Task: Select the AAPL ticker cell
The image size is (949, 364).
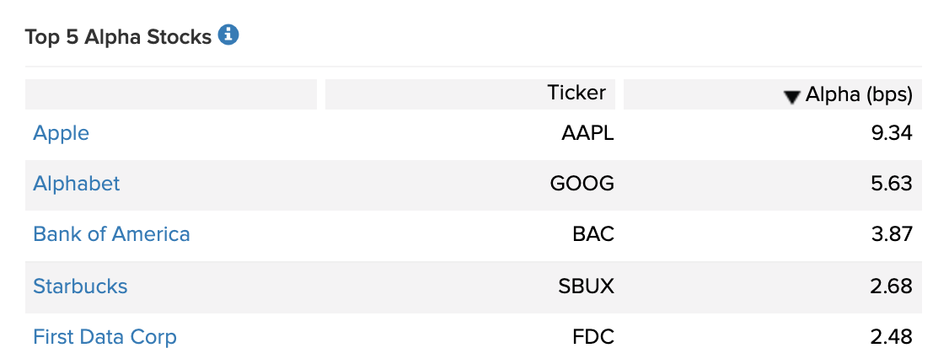Action: coord(587,133)
